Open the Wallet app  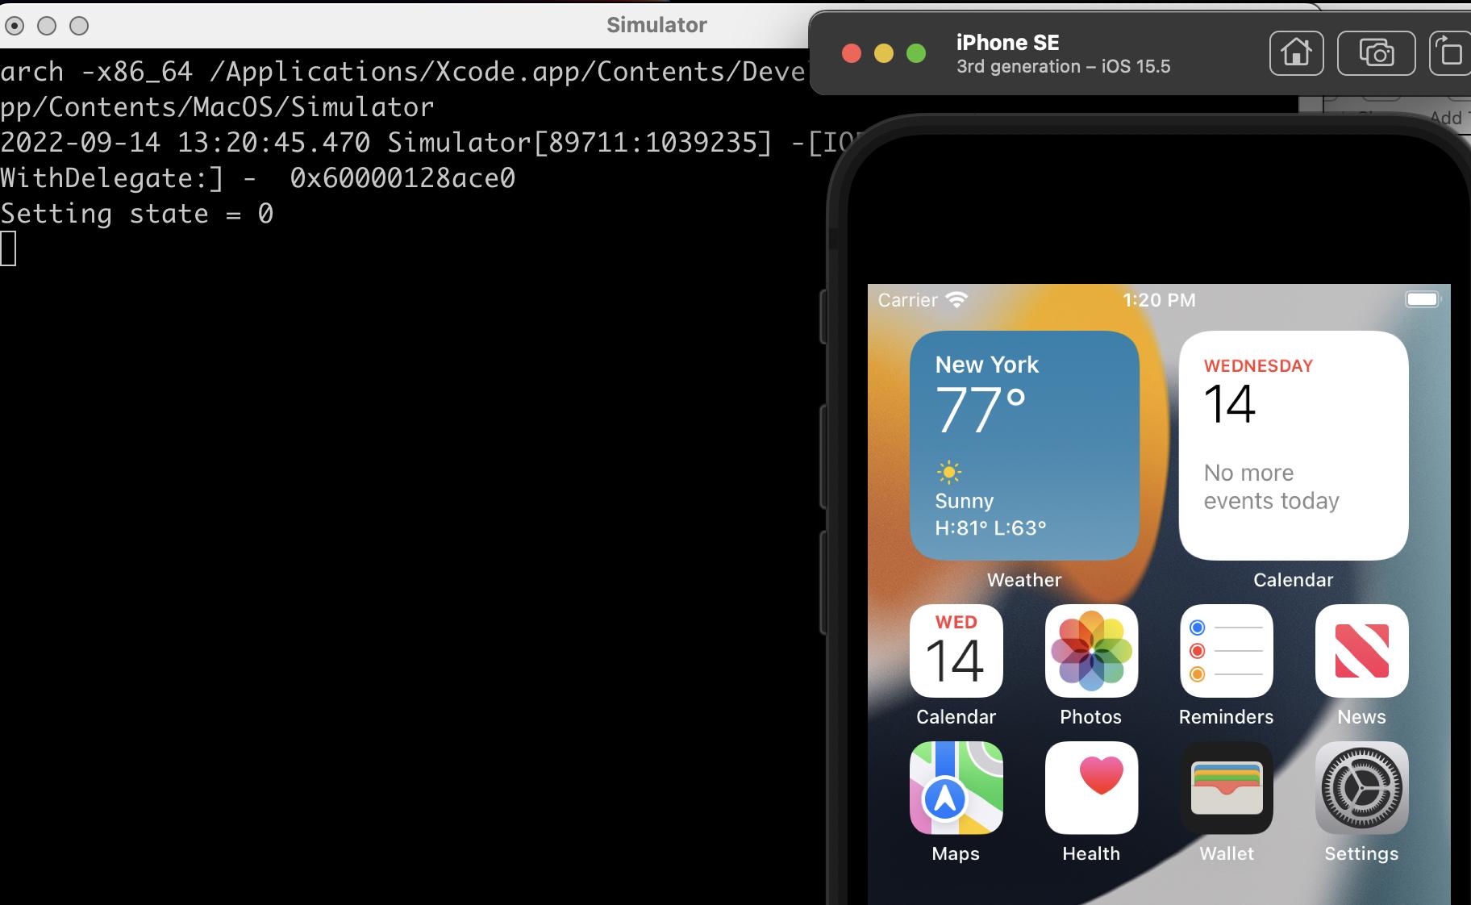1227,788
